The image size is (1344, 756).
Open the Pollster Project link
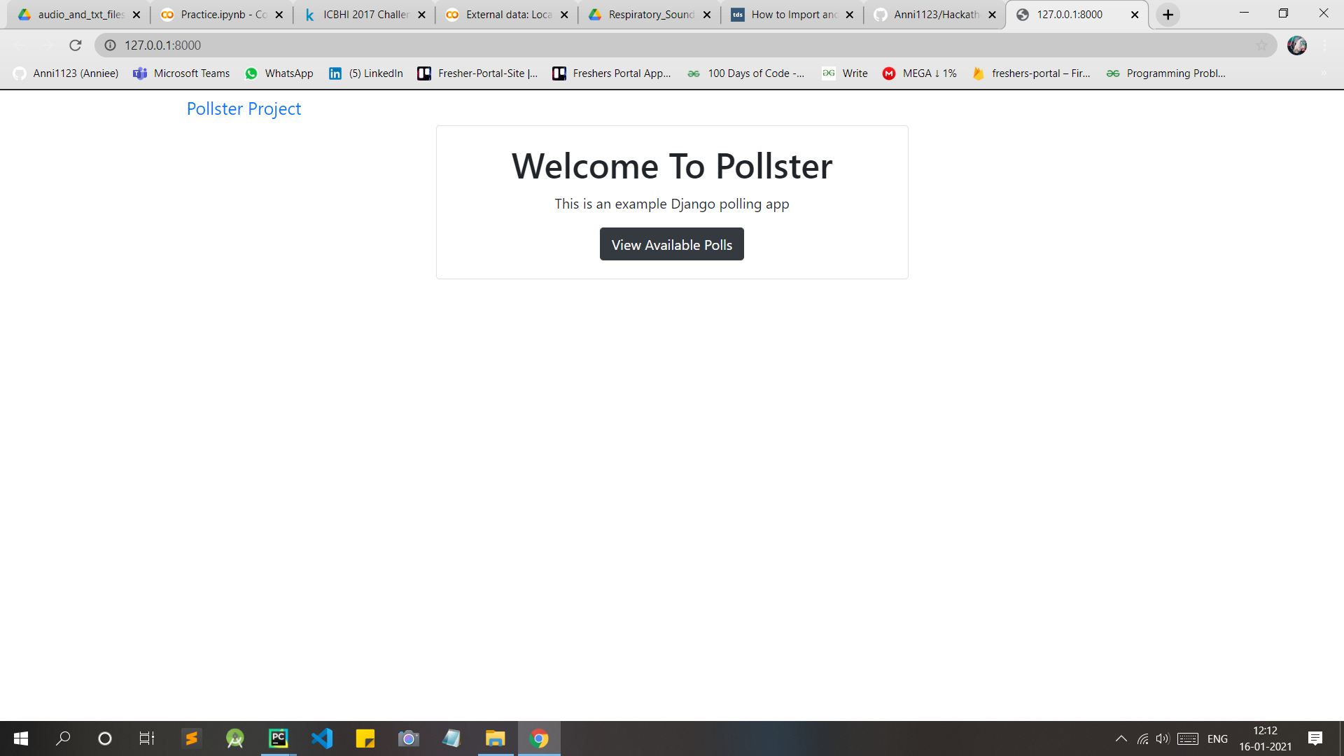[244, 108]
